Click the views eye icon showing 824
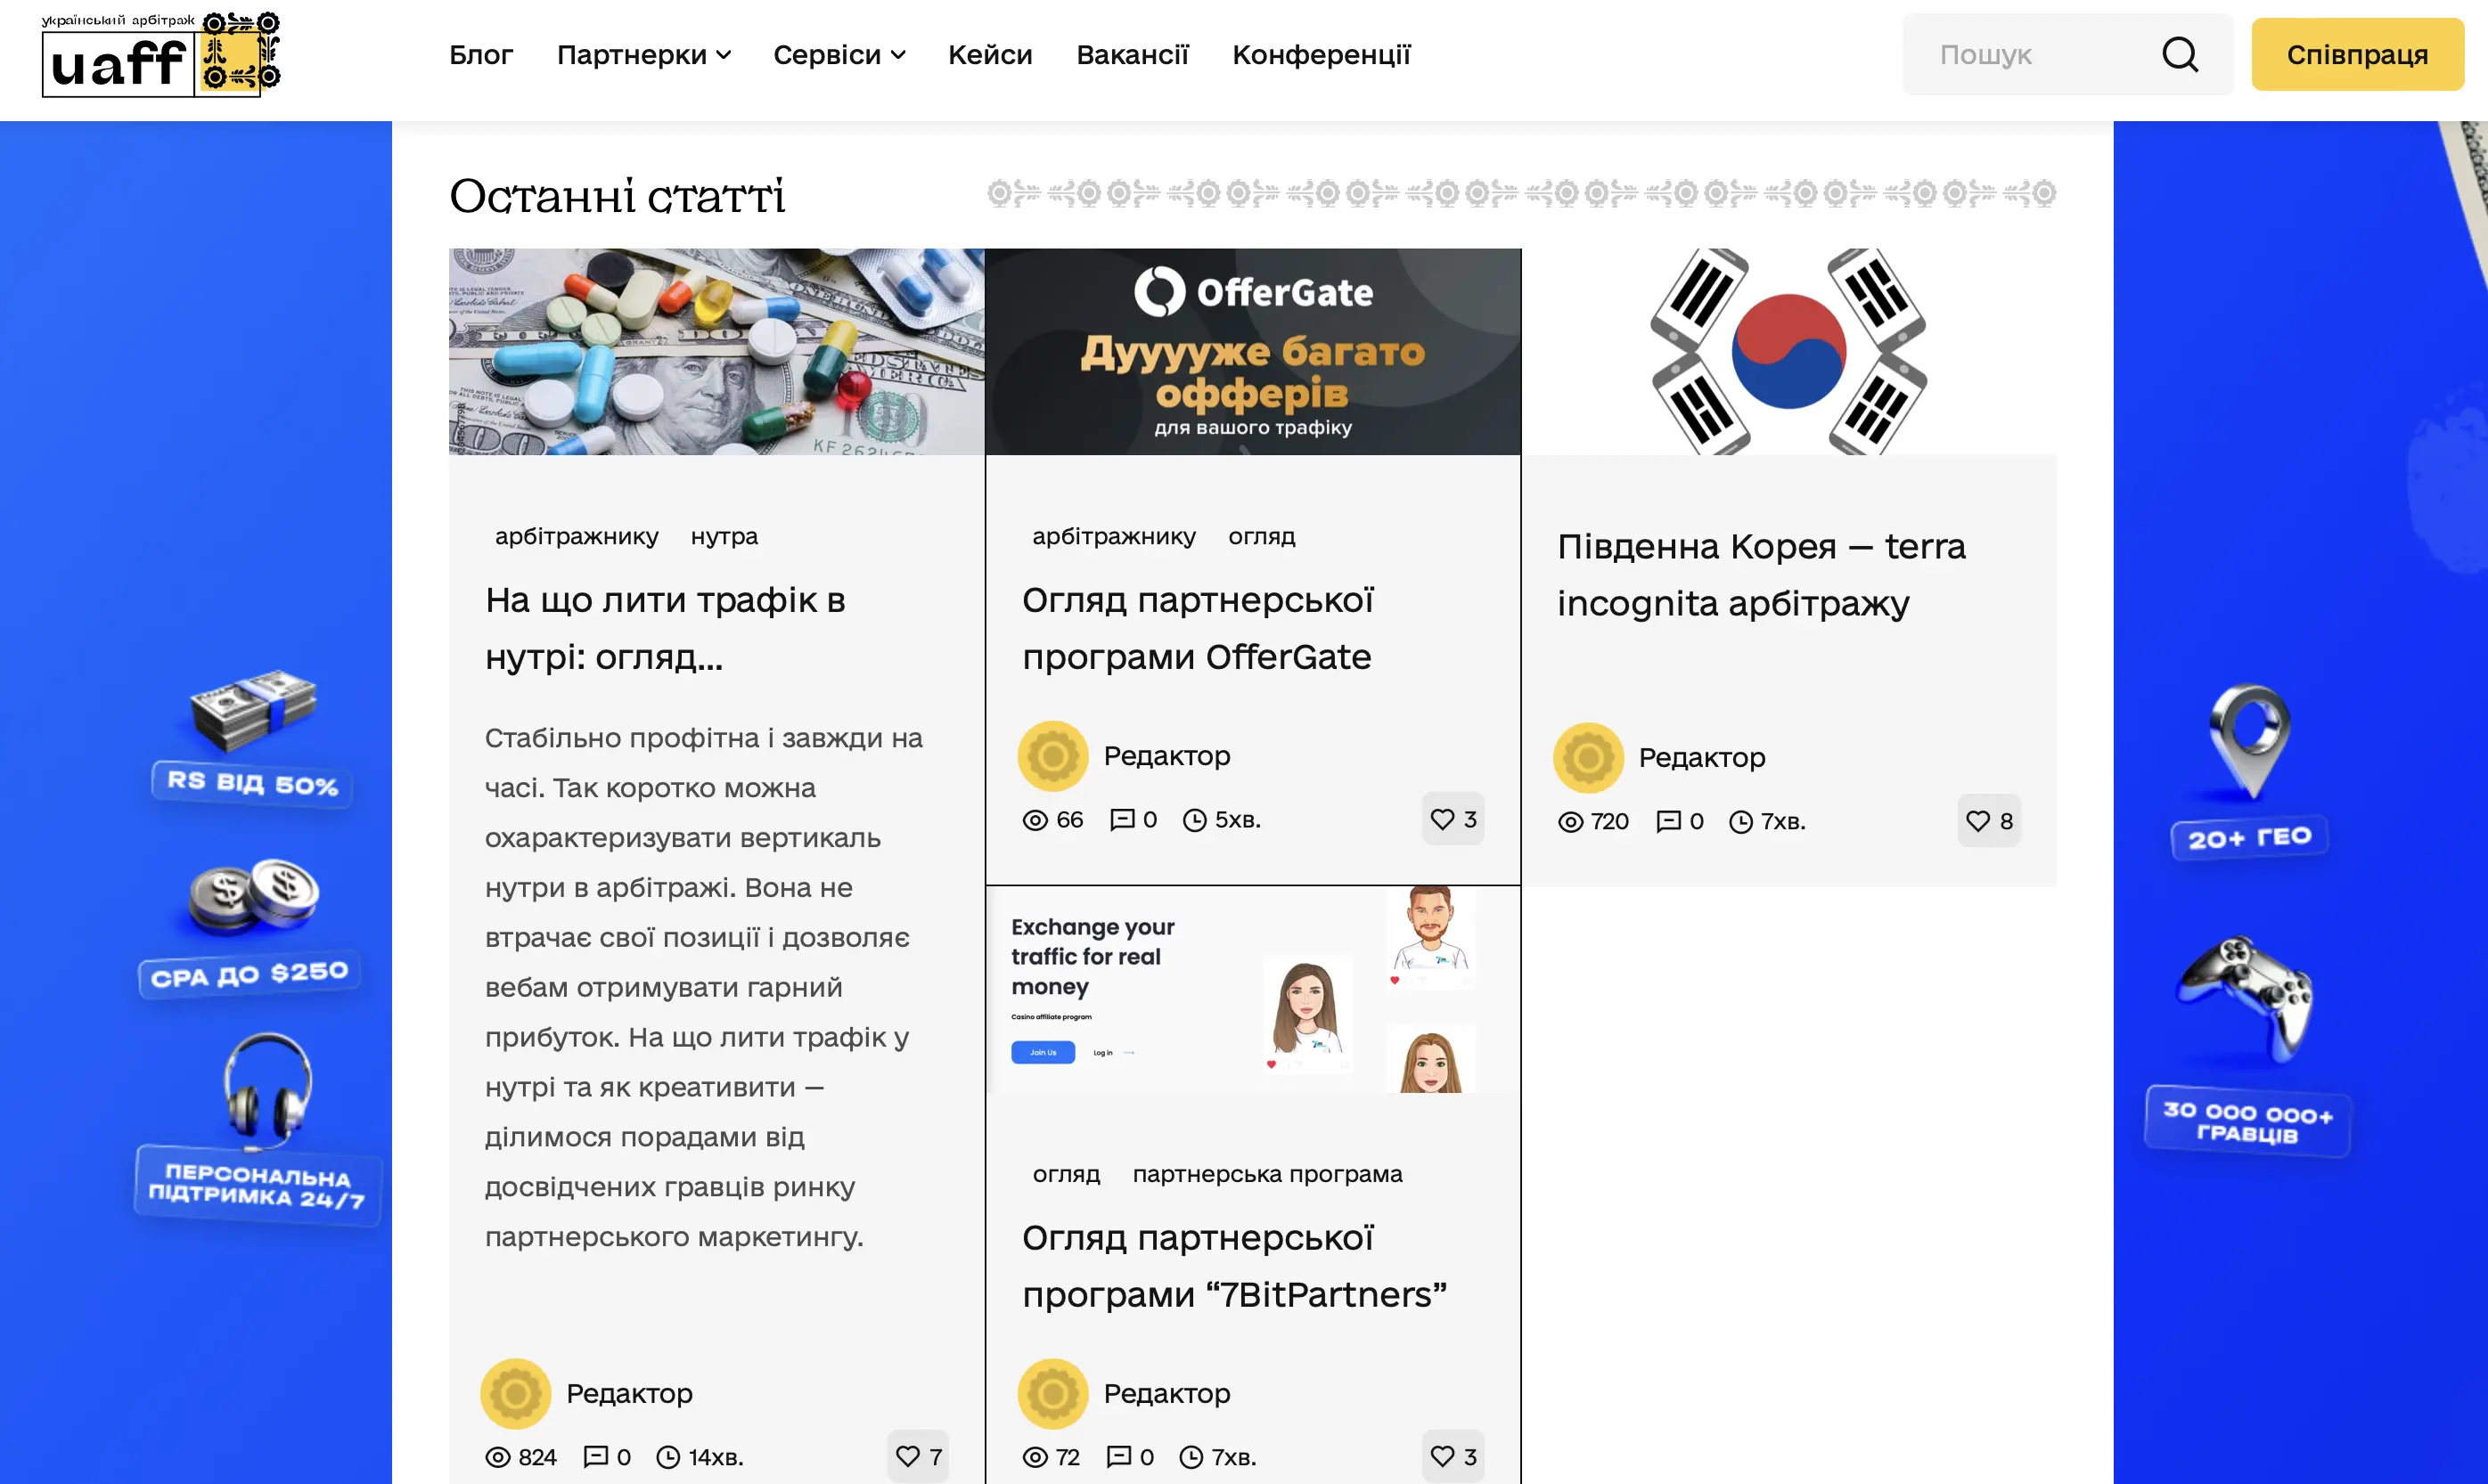Screen dimensions: 2488x1484 tap(497, 1457)
